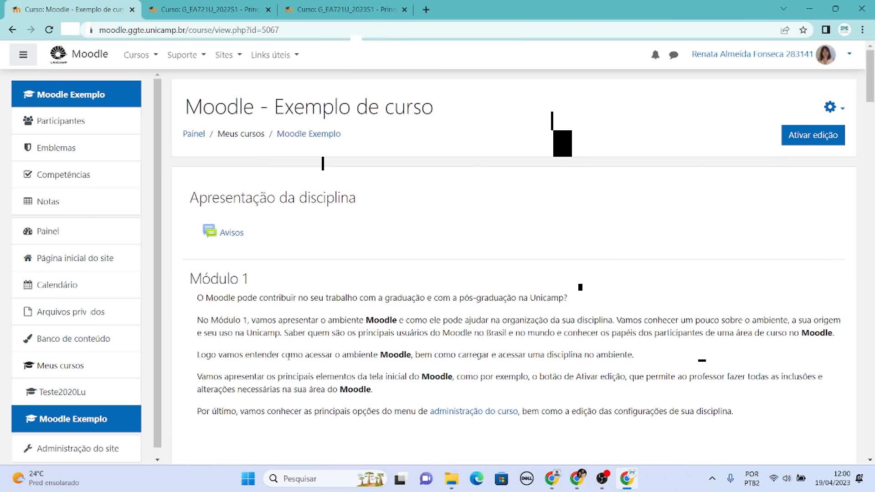Click the Avisos forum icon

coord(210,231)
